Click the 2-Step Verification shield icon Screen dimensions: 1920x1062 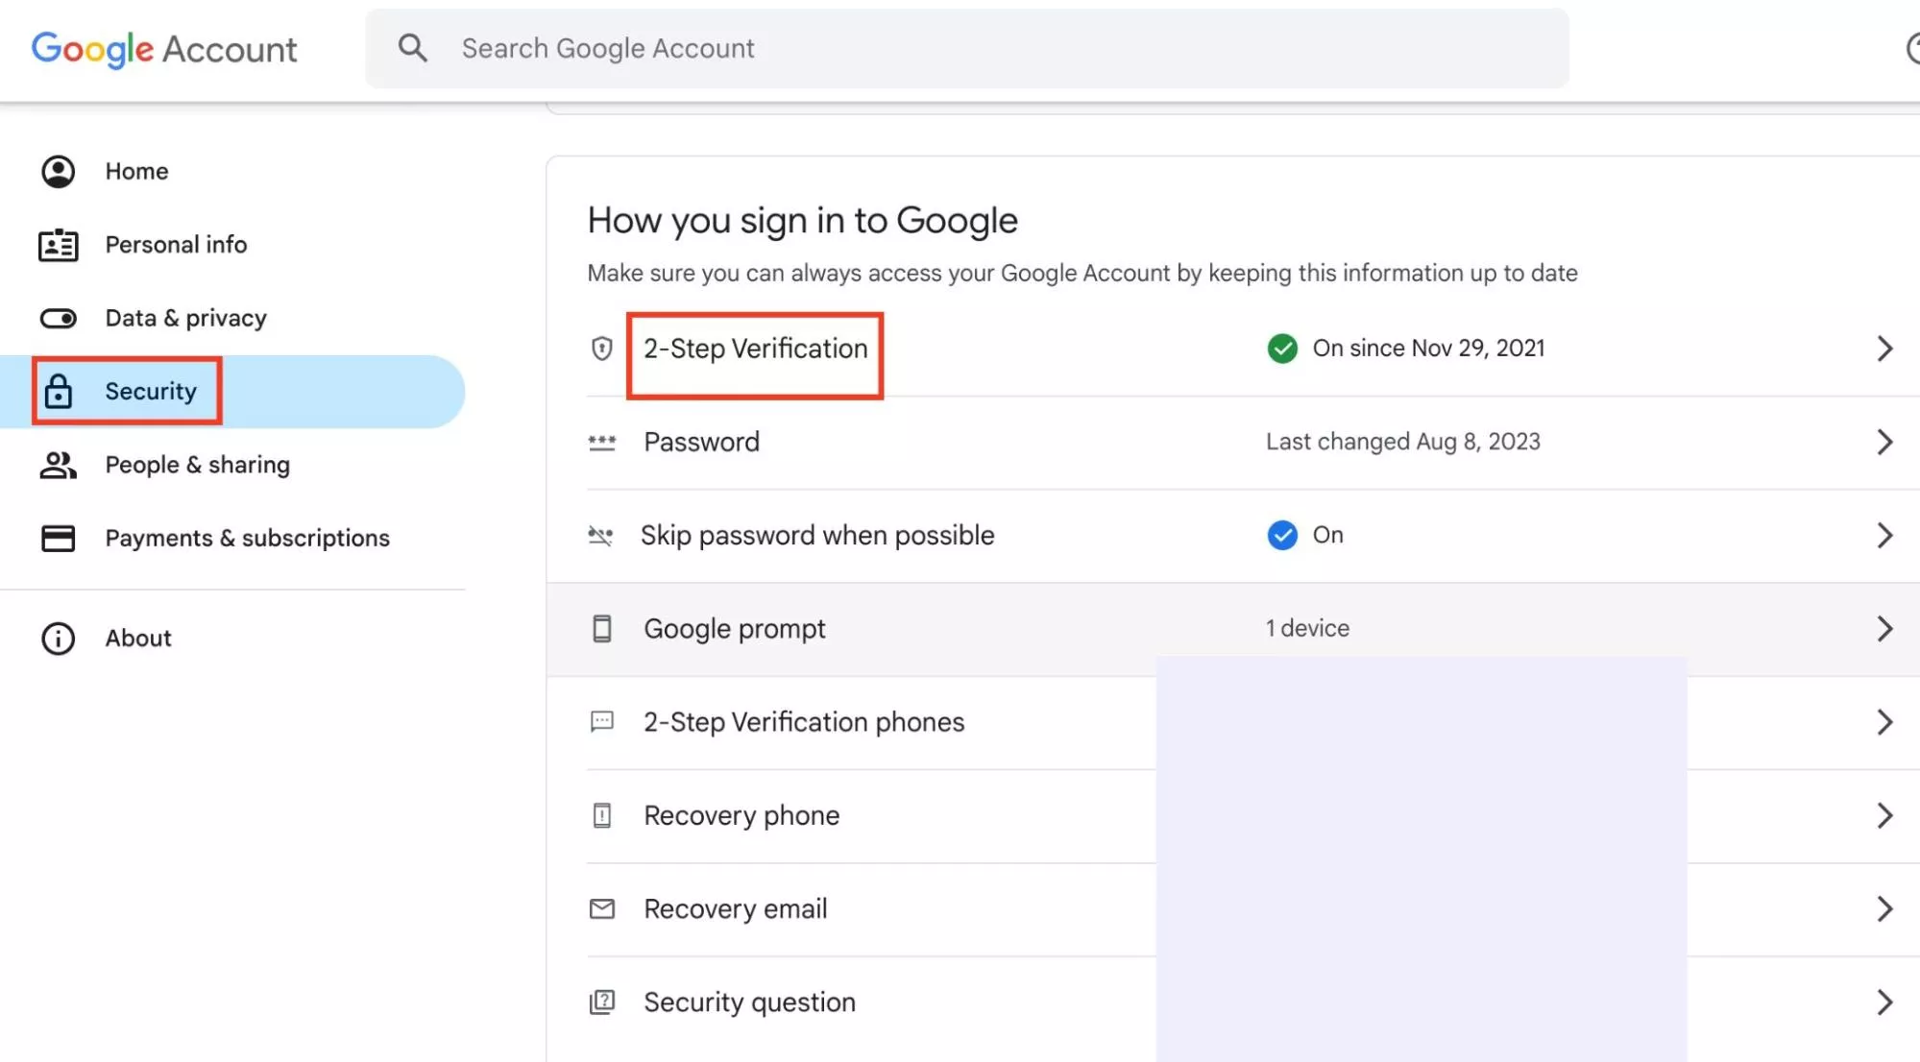601,349
